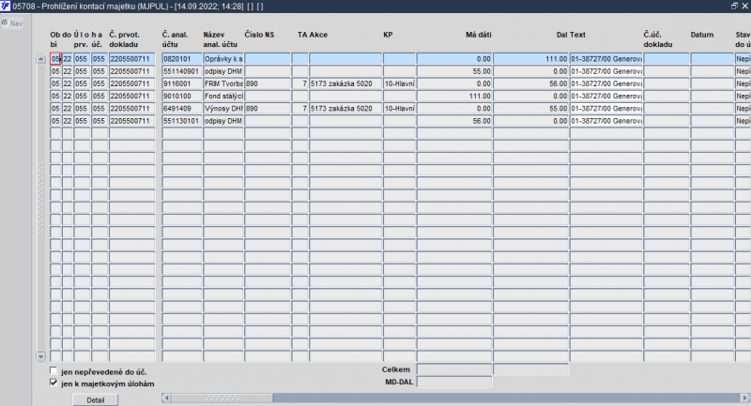Click the record scroll down arrow

pos(40,356)
